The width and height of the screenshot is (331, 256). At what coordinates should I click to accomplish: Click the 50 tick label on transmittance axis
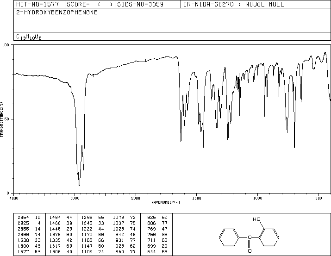pyautogui.click(x=7, y=119)
